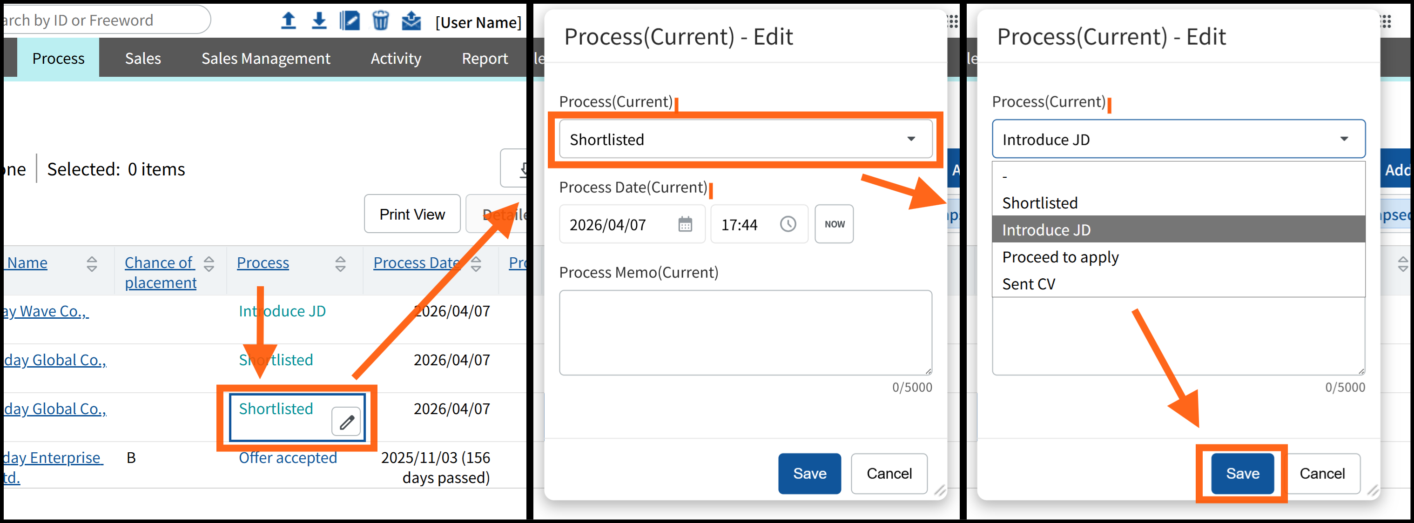Click the clock icon beside 17:44
Image resolution: width=1414 pixels, height=523 pixels.
(788, 224)
